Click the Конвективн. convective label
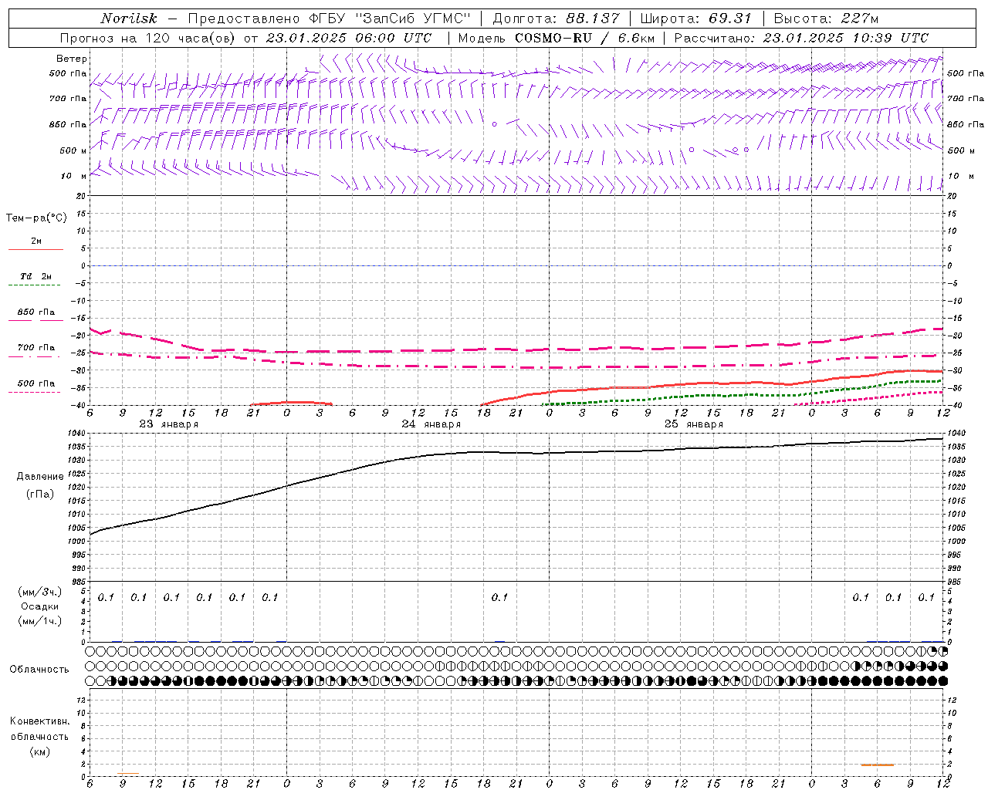 (x=39, y=721)
